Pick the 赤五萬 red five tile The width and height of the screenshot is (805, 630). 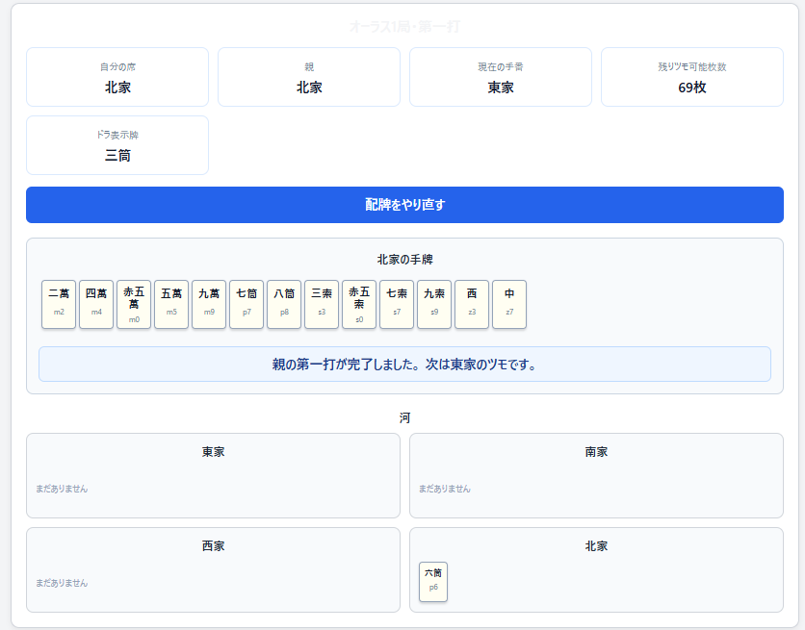(x=134, y=304)
